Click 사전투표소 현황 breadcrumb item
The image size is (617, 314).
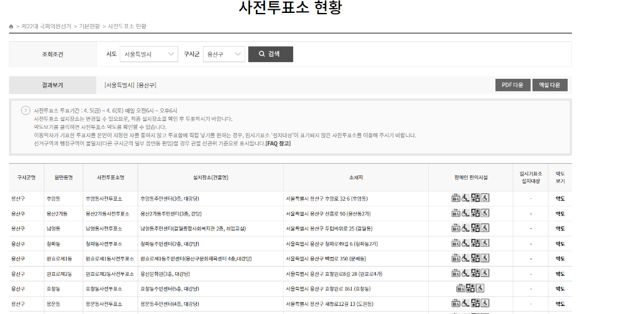click(127, 26)
